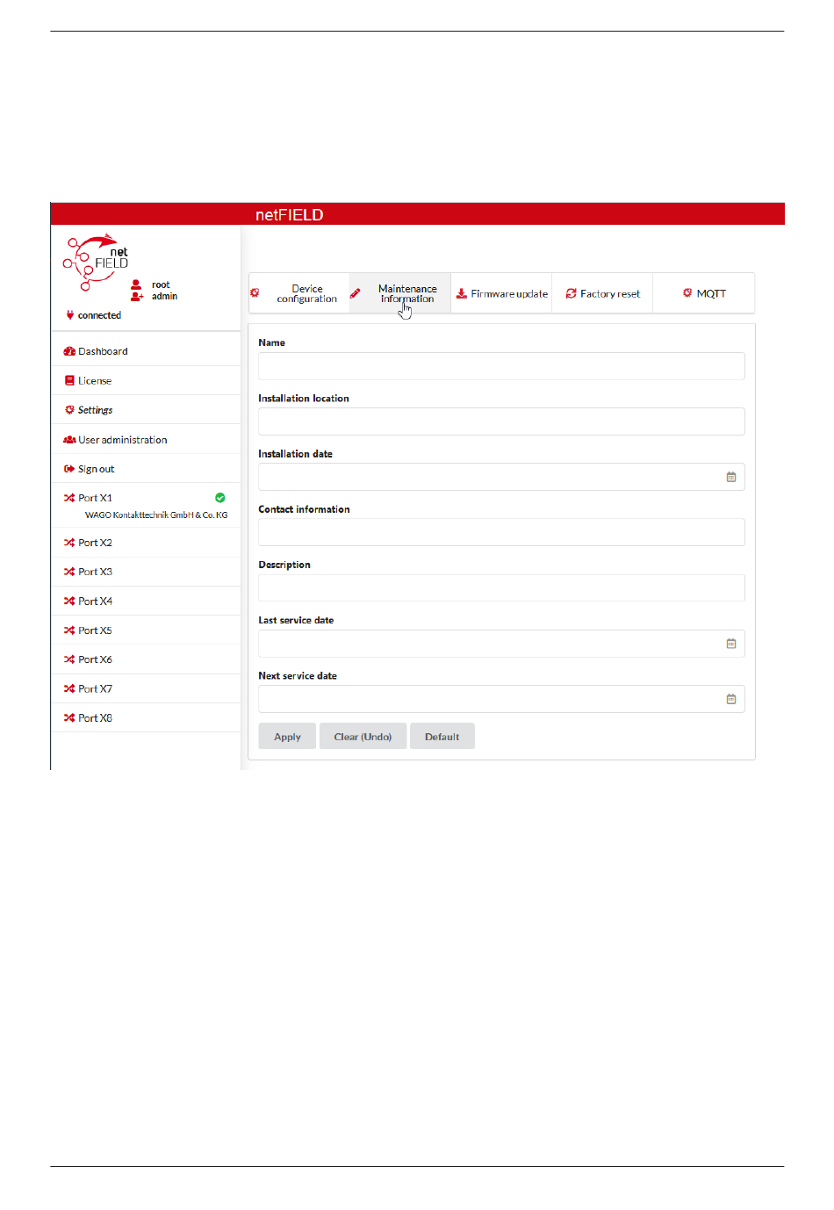Click the Firmware update download icon
This screenshot has width=834, height=1210.
point(462,293)
